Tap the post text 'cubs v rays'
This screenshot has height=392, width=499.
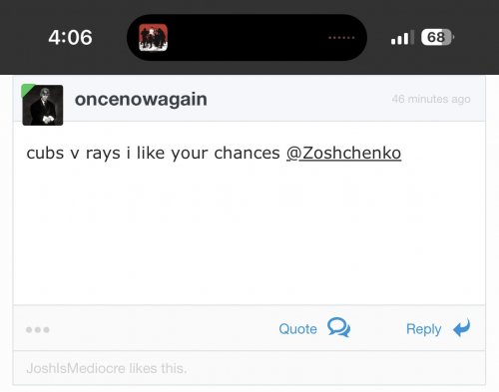73,154
